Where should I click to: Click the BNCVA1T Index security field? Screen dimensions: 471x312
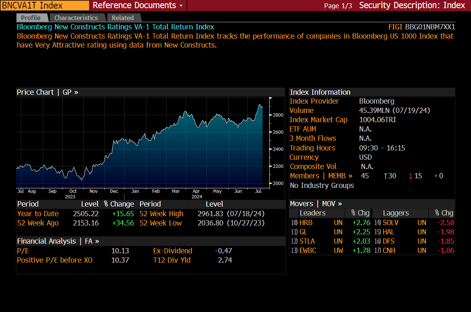[x=45, y=5]
